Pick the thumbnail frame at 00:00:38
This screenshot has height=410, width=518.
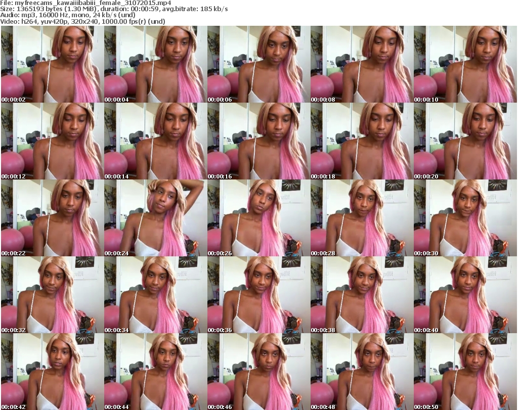361,295
